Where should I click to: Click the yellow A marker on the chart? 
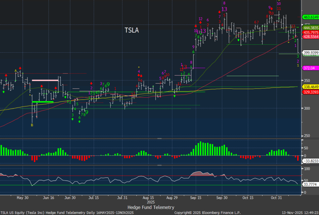[16, 70]
